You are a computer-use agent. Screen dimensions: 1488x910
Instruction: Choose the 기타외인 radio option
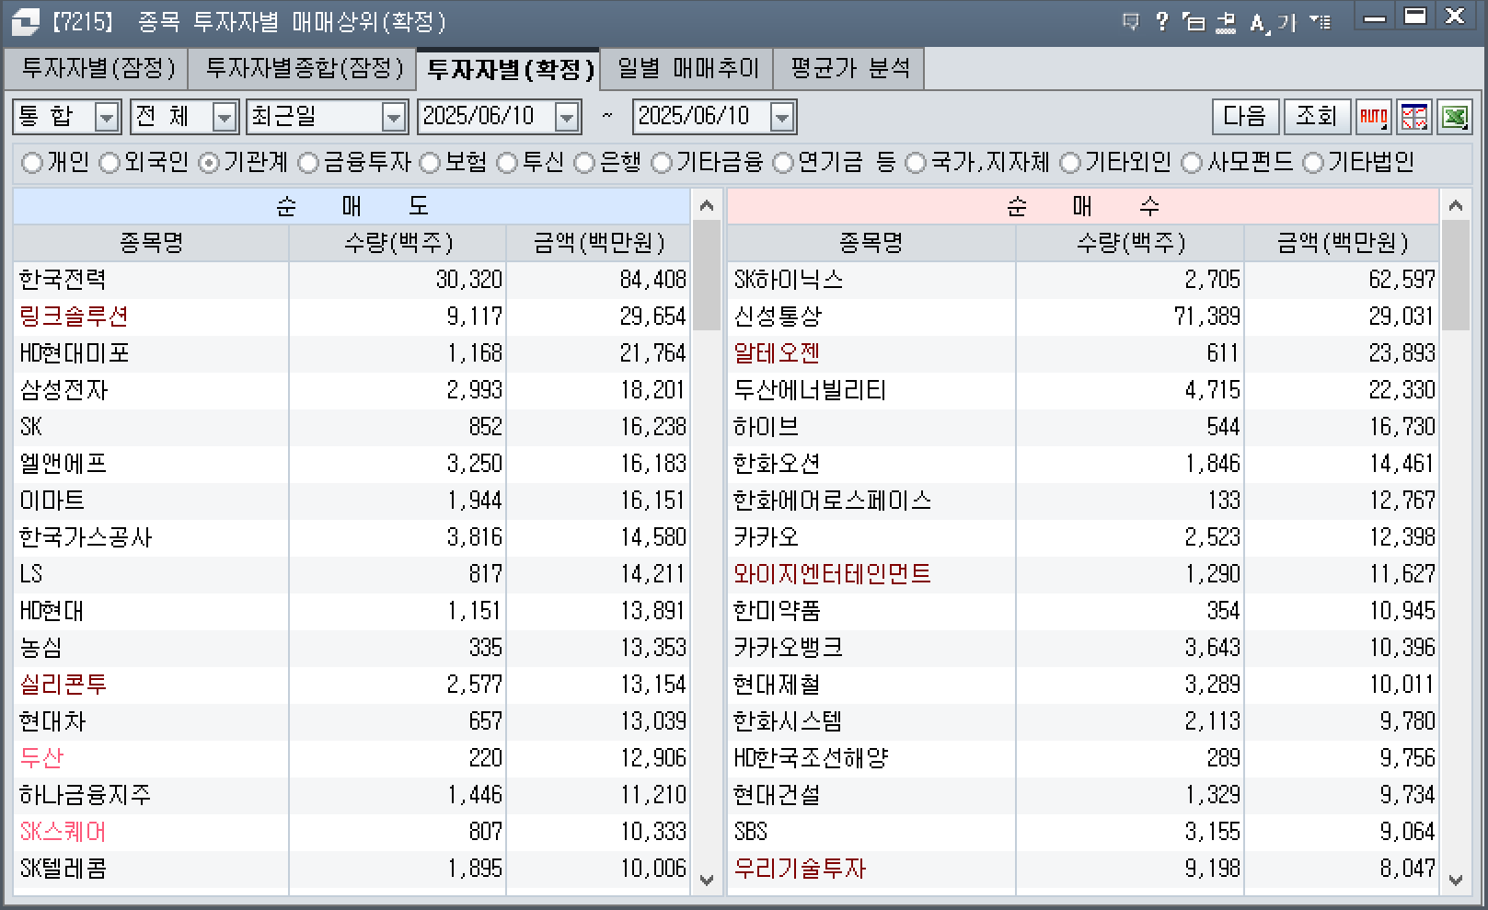pyautogui.click(x=1070, y=163)
